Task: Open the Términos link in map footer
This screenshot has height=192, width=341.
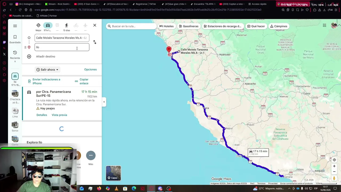Action: coord(261,183)
